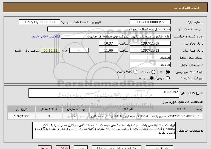Open buyer contact info link اطلاعات تماس خریدار
This screenshot has width=211, height=149.
45,36
